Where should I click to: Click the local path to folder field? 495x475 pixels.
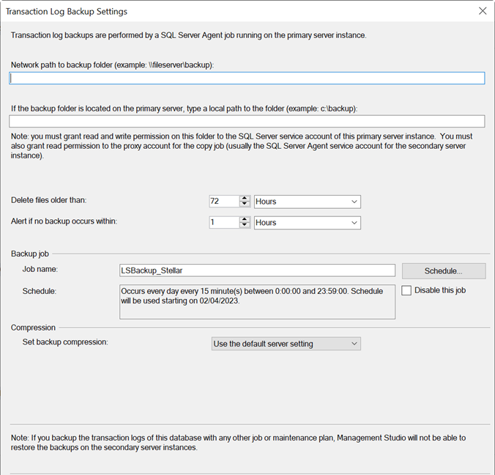tap(247, 122)
